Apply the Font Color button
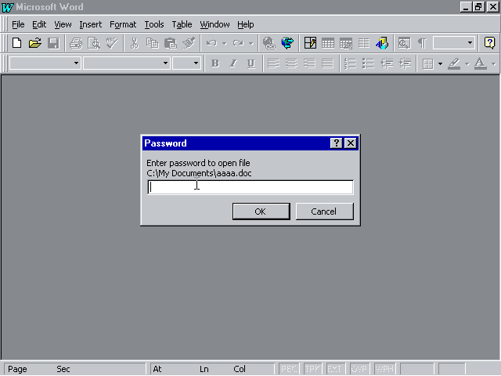This screenshot has height=376, width=501. click(x=480, y=63)
